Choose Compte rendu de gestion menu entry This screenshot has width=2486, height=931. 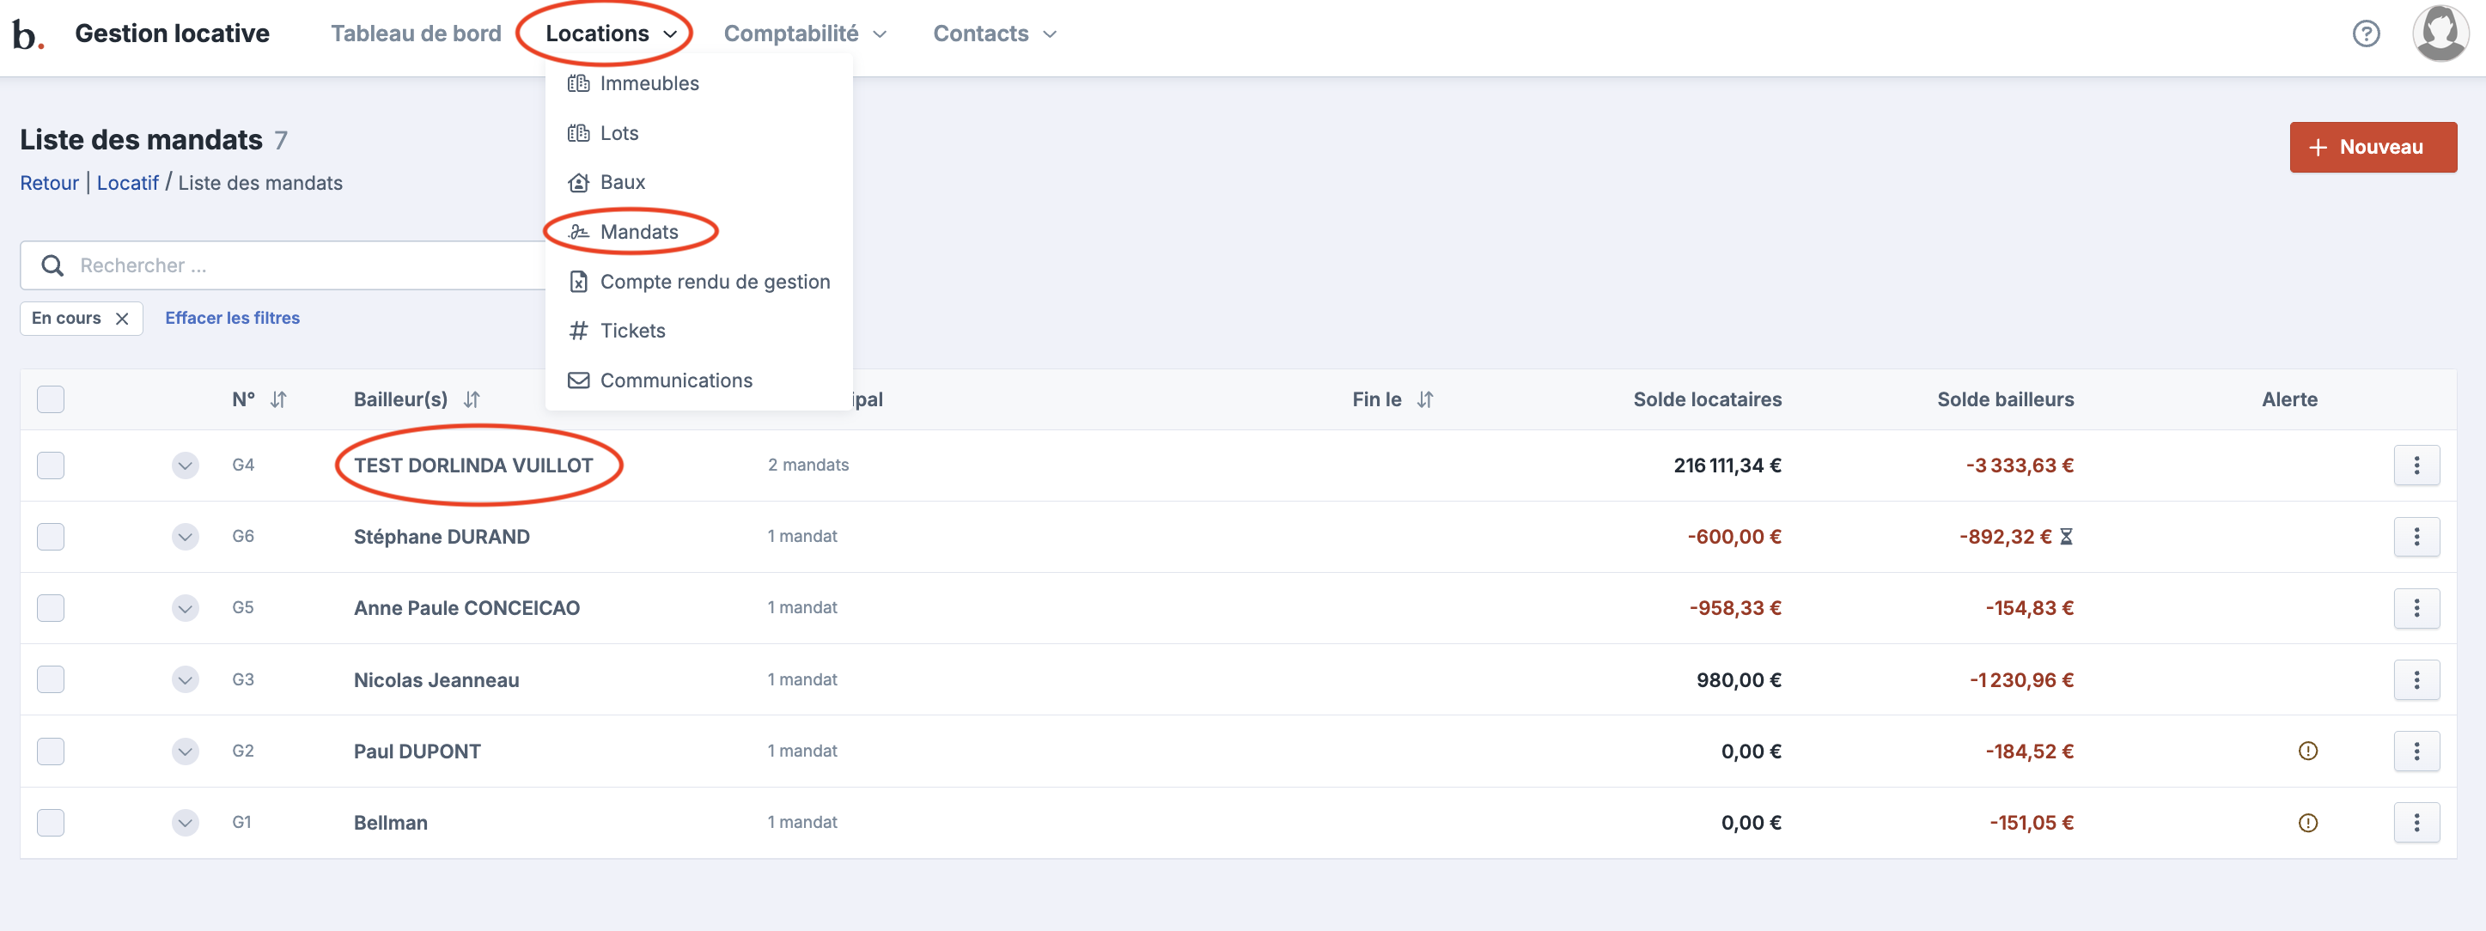[x=714, y=282]
